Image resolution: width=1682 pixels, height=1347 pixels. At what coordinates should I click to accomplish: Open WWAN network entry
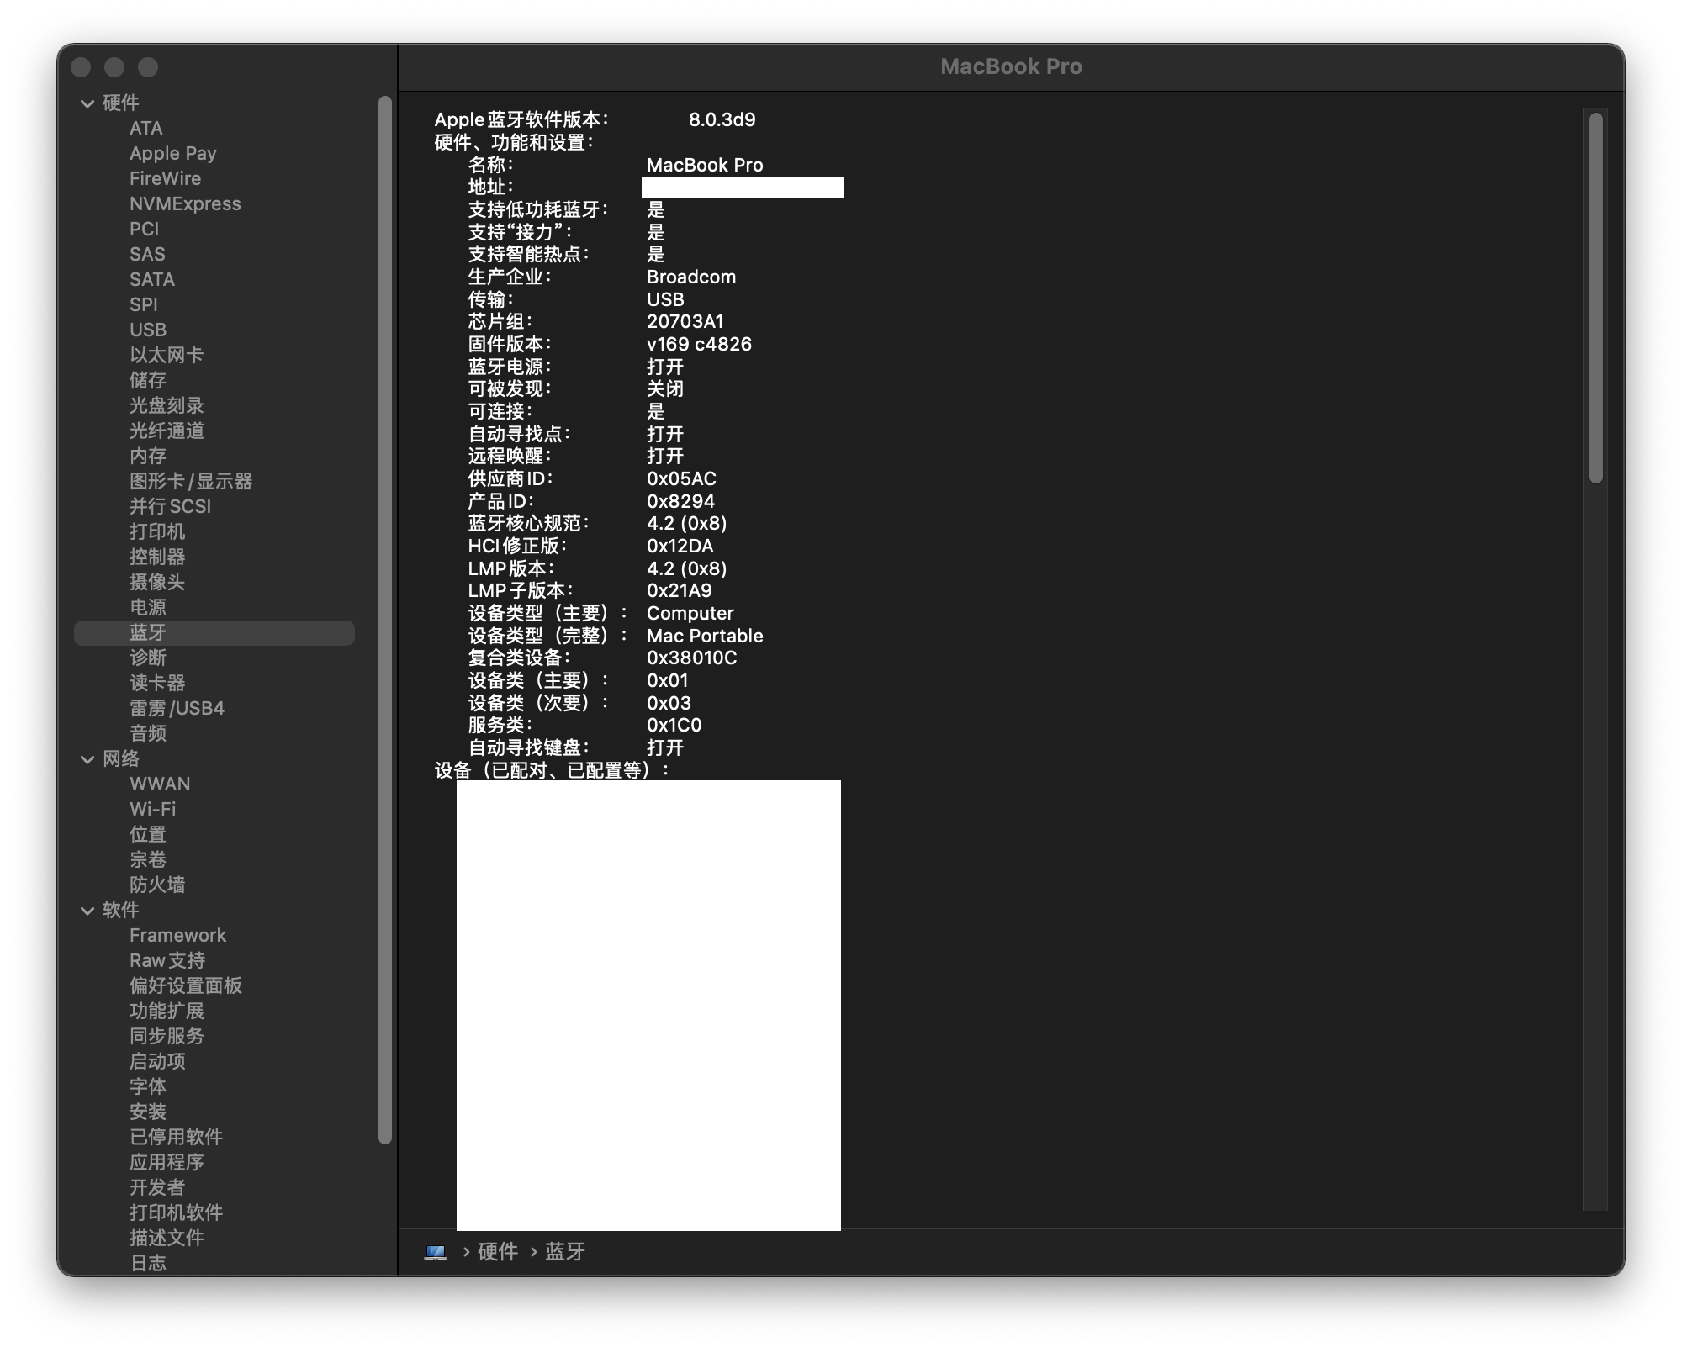tap(160, 784)
